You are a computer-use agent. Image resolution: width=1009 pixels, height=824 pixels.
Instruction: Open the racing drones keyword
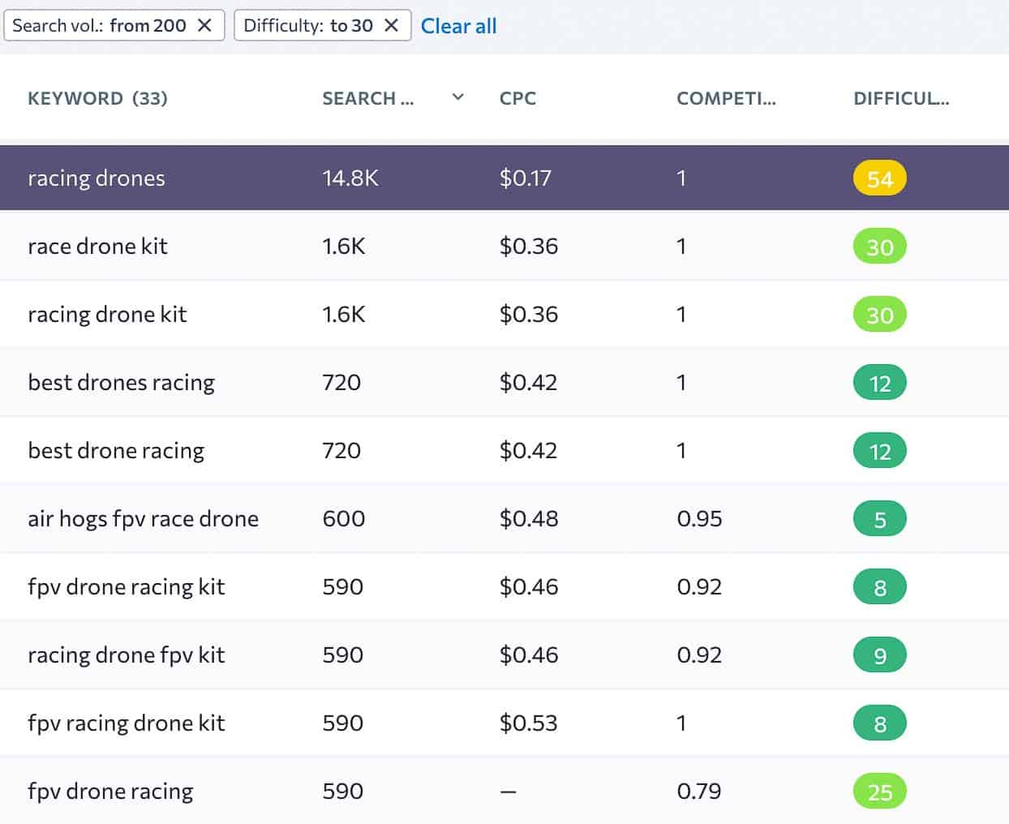pos(96,178)
